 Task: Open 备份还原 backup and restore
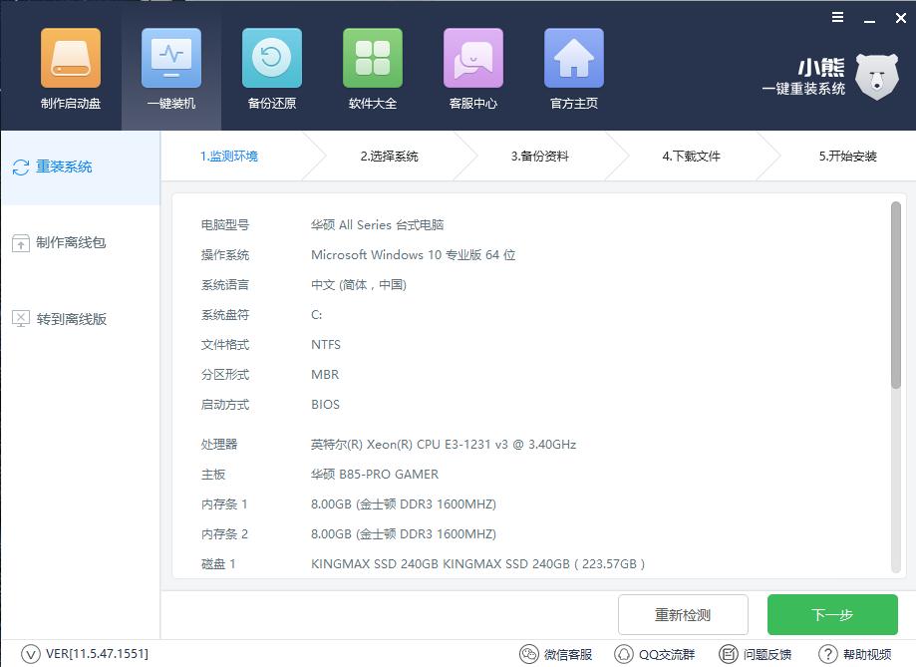[x=272, y=69]
